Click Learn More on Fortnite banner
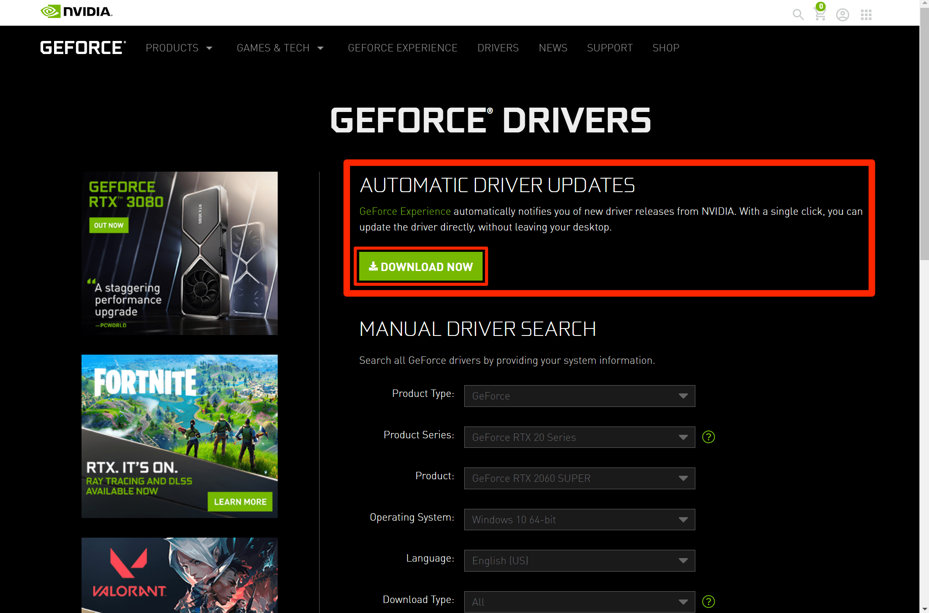This screenshot has width=929, height=613. (240, 501)
